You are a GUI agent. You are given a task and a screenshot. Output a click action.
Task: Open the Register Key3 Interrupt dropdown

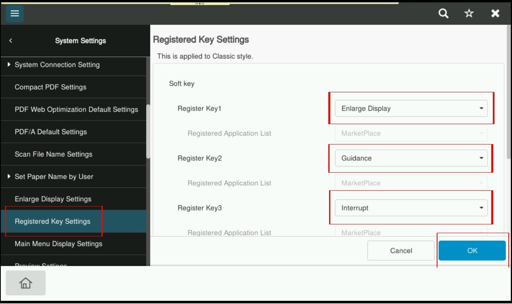pos(411,208)
